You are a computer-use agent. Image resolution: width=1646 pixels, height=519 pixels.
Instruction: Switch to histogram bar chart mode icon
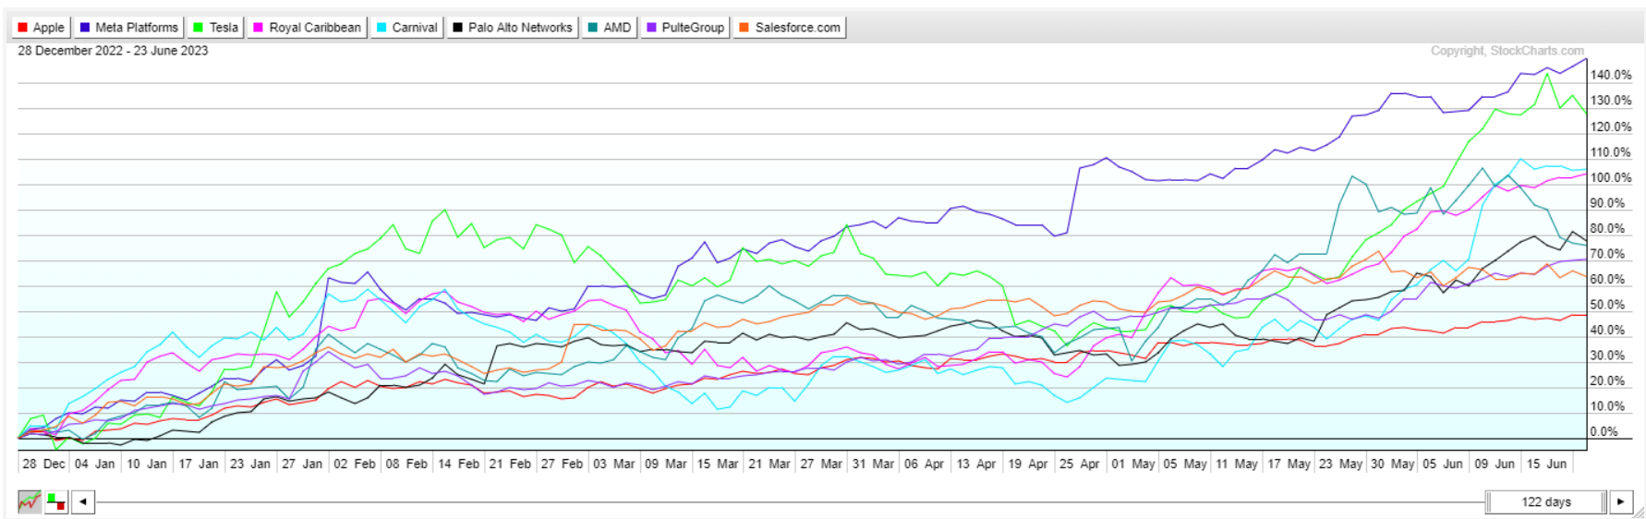click(x=56, y=502)
